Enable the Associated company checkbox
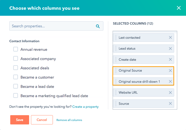This screenshot has height=130, width=186. tap(15, 59)
